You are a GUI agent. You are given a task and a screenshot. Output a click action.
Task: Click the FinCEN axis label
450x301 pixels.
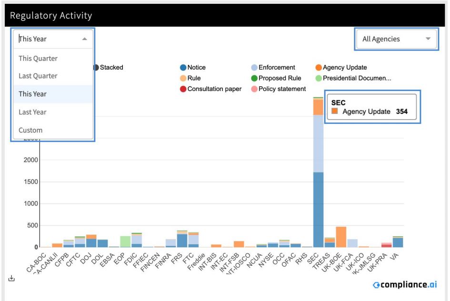pos(150,261)
